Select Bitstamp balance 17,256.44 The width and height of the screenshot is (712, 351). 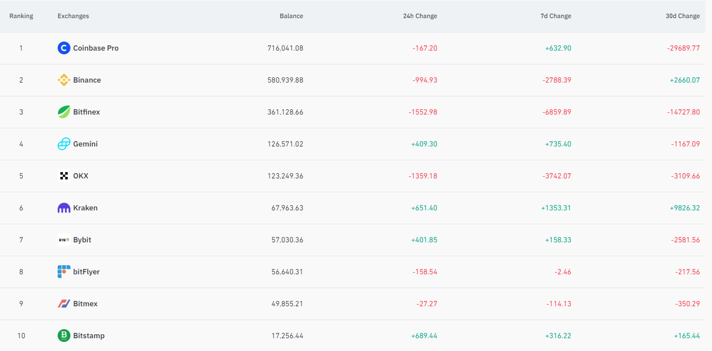pos(287,336)
